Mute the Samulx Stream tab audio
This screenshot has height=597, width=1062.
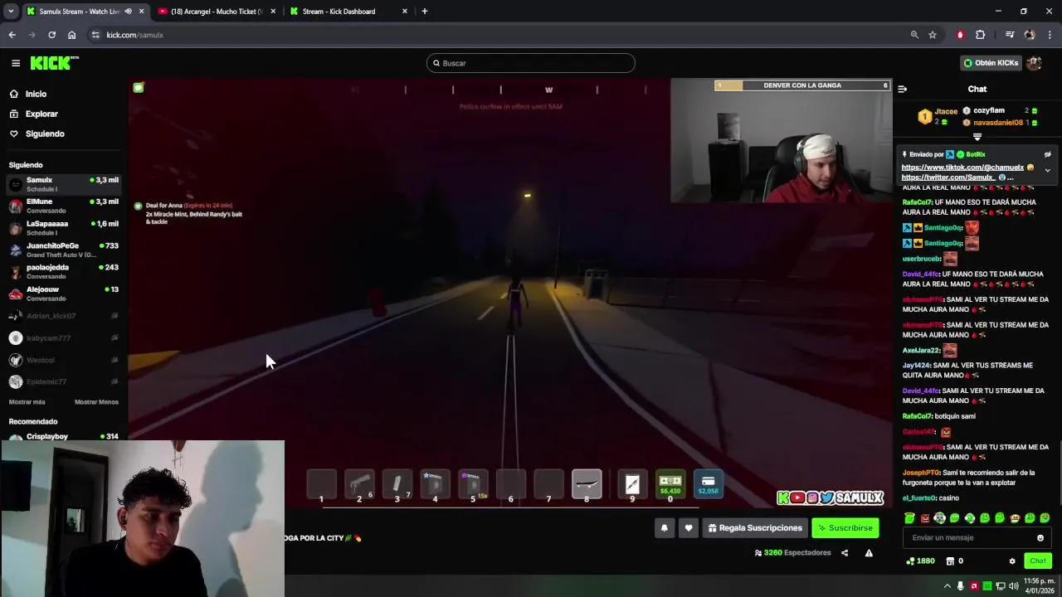(128, 11)
